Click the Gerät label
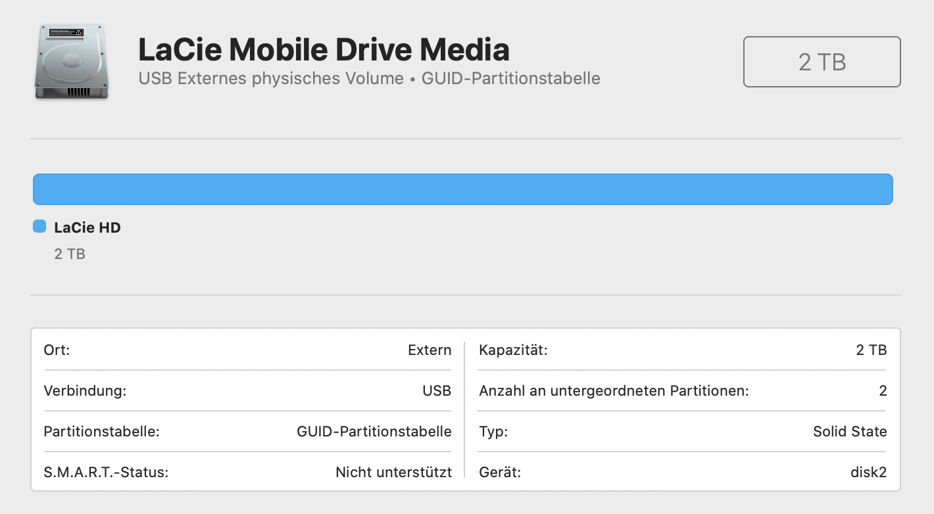This screenshot has width=934, height=514. click(x=500, y=472)
